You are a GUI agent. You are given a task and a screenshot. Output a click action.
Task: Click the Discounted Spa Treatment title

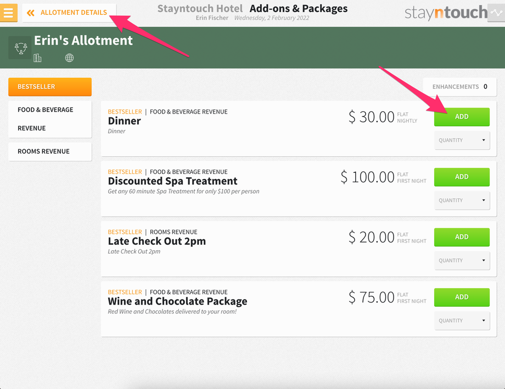pos(172,181)
